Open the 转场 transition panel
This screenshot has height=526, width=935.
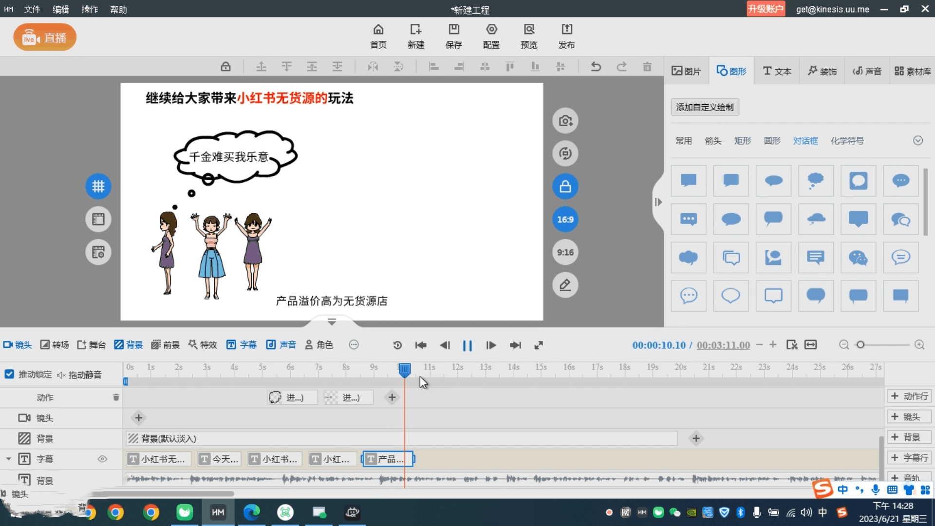click(55, 345)
